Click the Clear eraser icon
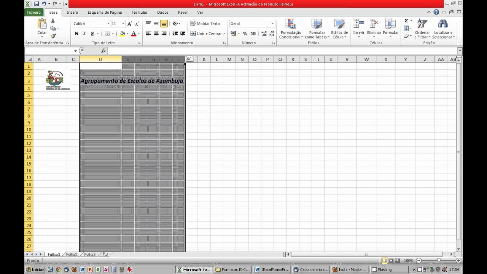487x274 pixels. coord(406,36)
